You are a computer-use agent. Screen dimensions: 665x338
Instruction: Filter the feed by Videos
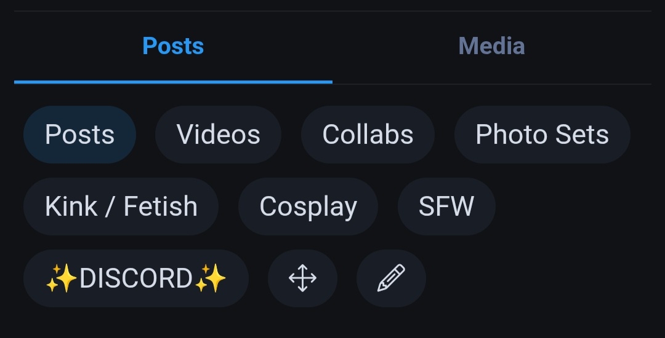coord(218,135)
